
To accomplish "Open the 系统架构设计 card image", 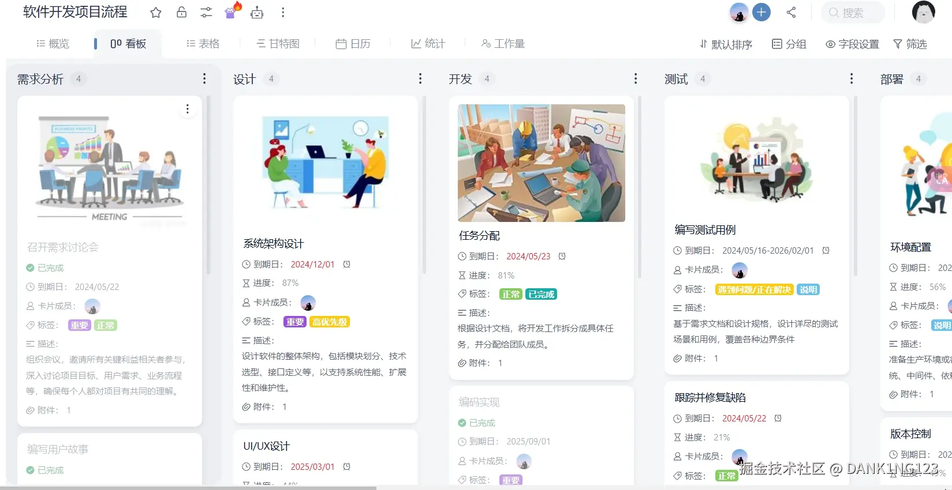I will pos(325,164).
